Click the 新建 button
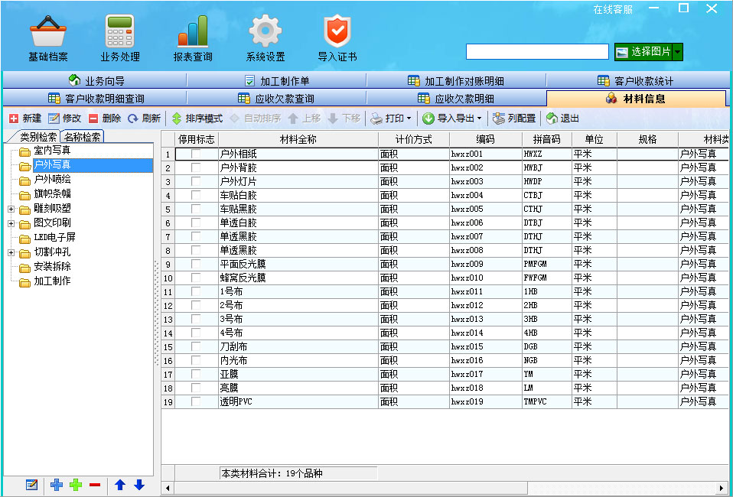733x497 pixels. tap(24, 119)
